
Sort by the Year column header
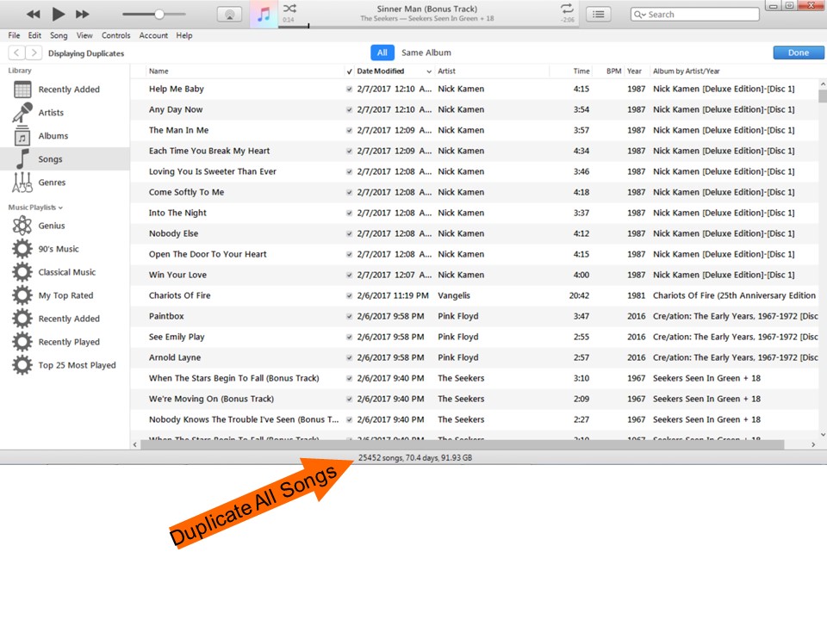[636, 71]
